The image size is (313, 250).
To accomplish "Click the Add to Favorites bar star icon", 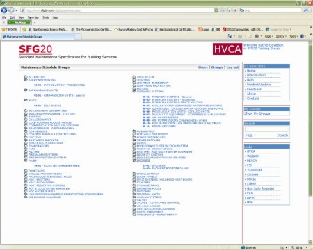I will [24, 29].
